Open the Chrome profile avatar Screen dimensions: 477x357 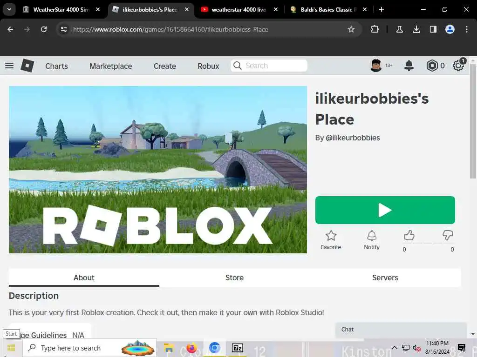tap(450, 29)
